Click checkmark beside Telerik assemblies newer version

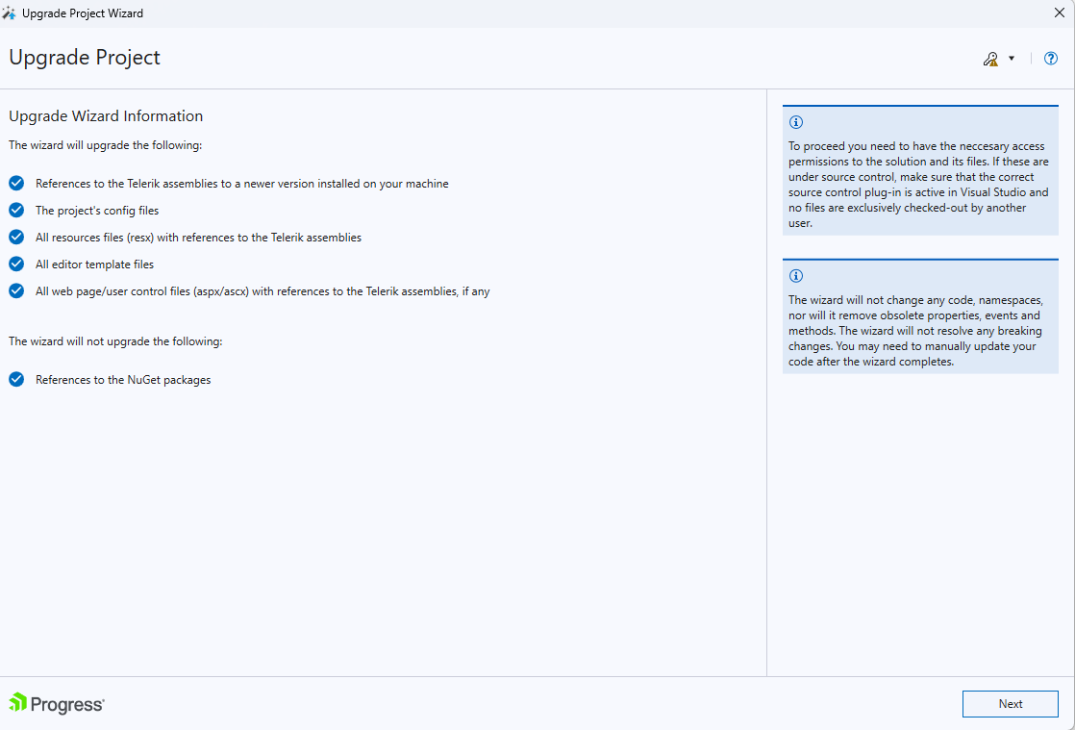(x=16, y=183)
